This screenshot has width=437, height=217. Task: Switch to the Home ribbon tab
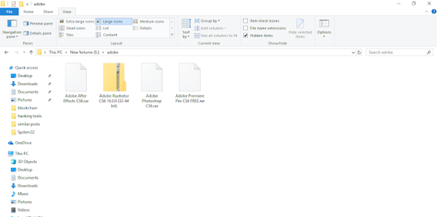(x=28, y=12)
